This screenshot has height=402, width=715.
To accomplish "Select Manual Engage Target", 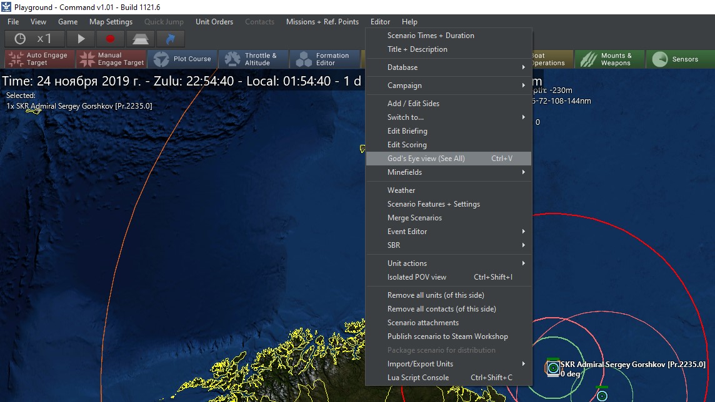I will [111, 59].
